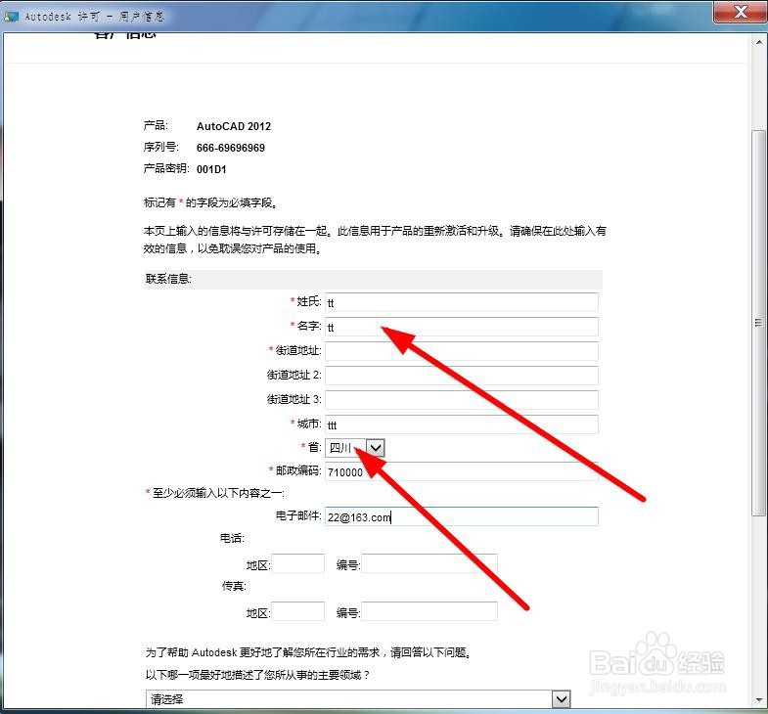
Task: Click into the 姓氏 input field
Action: tap(462, 302)
